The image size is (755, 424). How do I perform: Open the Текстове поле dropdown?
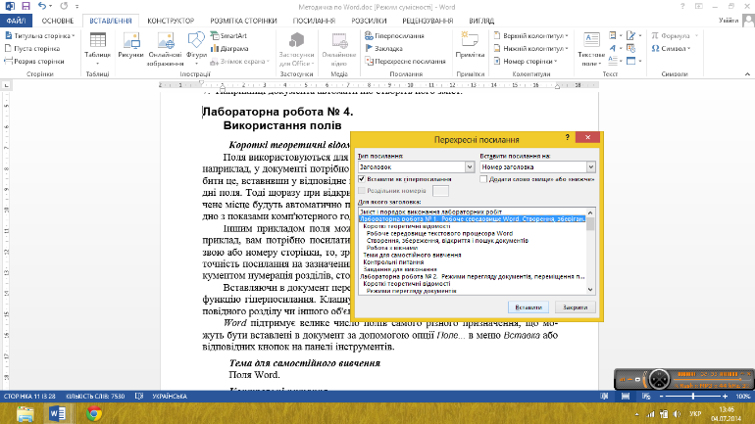tap(591, 49)
